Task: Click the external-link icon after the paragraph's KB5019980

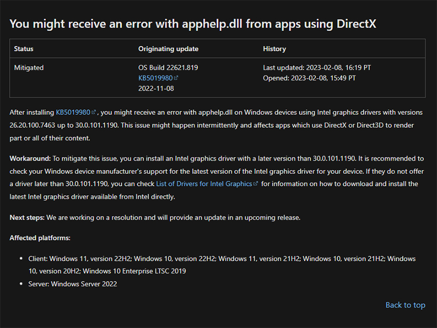Action: tap(93, 112)
